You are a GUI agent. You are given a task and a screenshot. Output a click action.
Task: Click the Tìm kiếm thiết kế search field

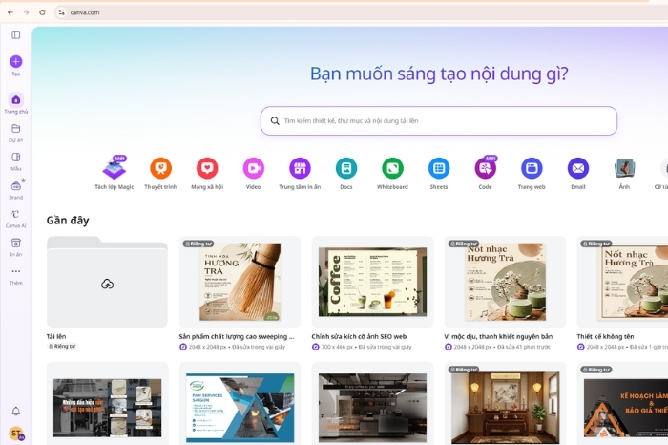[439, 121]
